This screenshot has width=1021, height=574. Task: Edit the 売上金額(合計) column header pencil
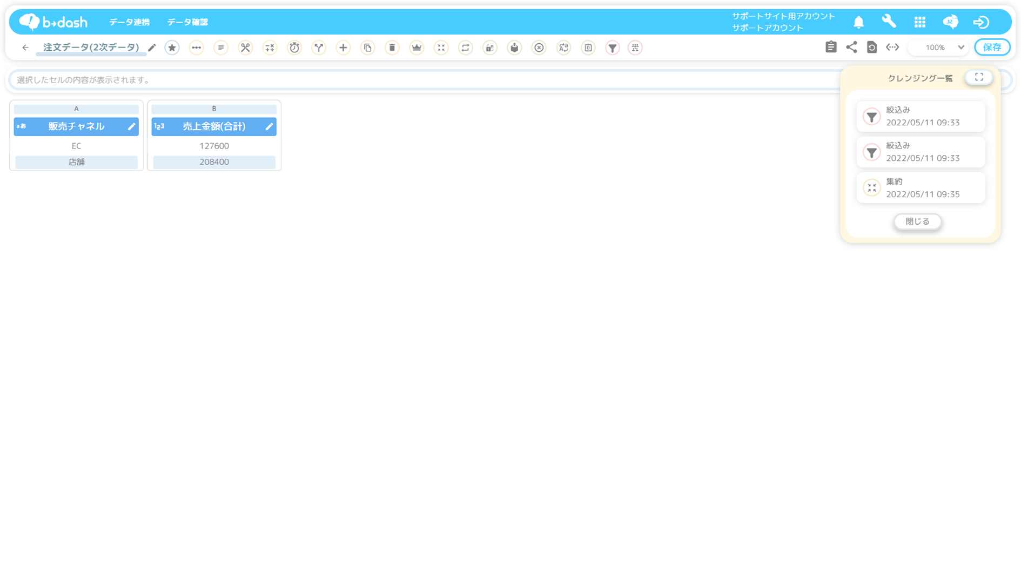[x=269, y=126]
